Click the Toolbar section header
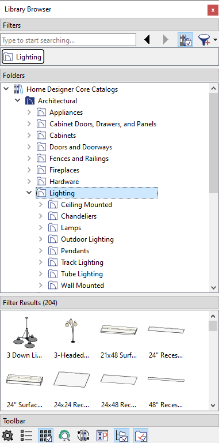 click(109, 421)
